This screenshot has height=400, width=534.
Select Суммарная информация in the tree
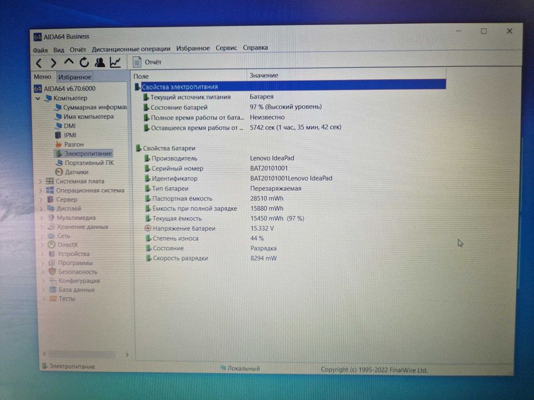point(94,107)
